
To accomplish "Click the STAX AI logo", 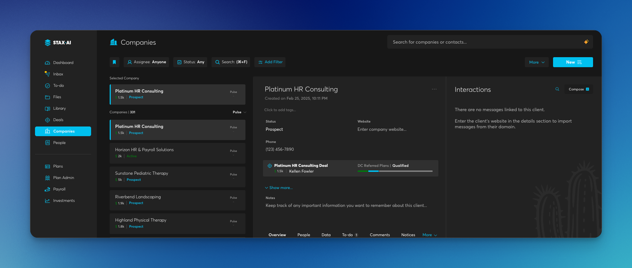I will (58, 43).
